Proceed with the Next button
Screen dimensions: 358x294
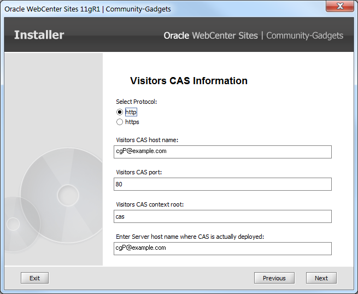321,278
